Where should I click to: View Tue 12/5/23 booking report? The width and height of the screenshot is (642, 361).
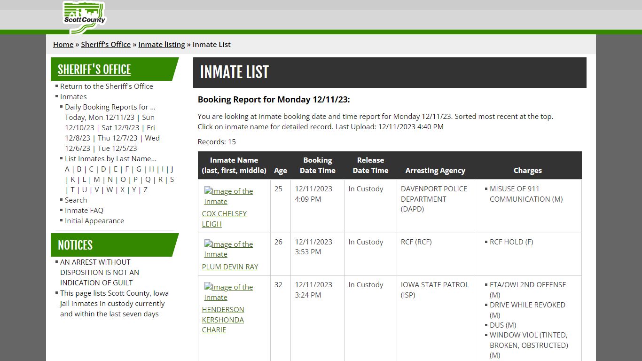[x=117, y=148]
